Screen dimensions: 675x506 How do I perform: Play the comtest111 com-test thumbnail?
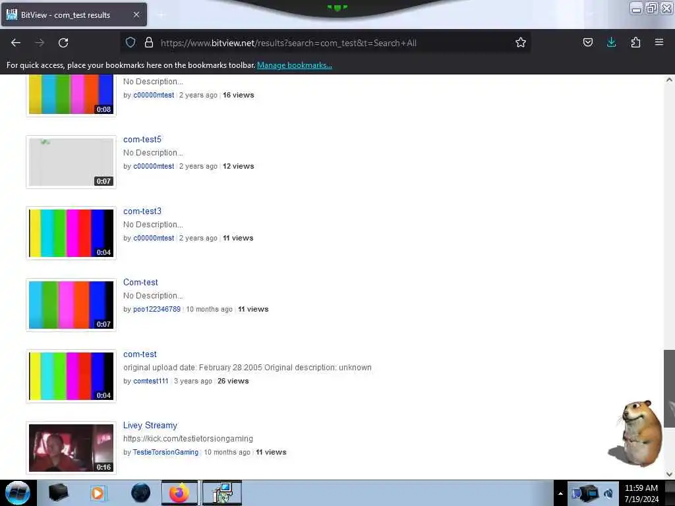click(71, 376)
